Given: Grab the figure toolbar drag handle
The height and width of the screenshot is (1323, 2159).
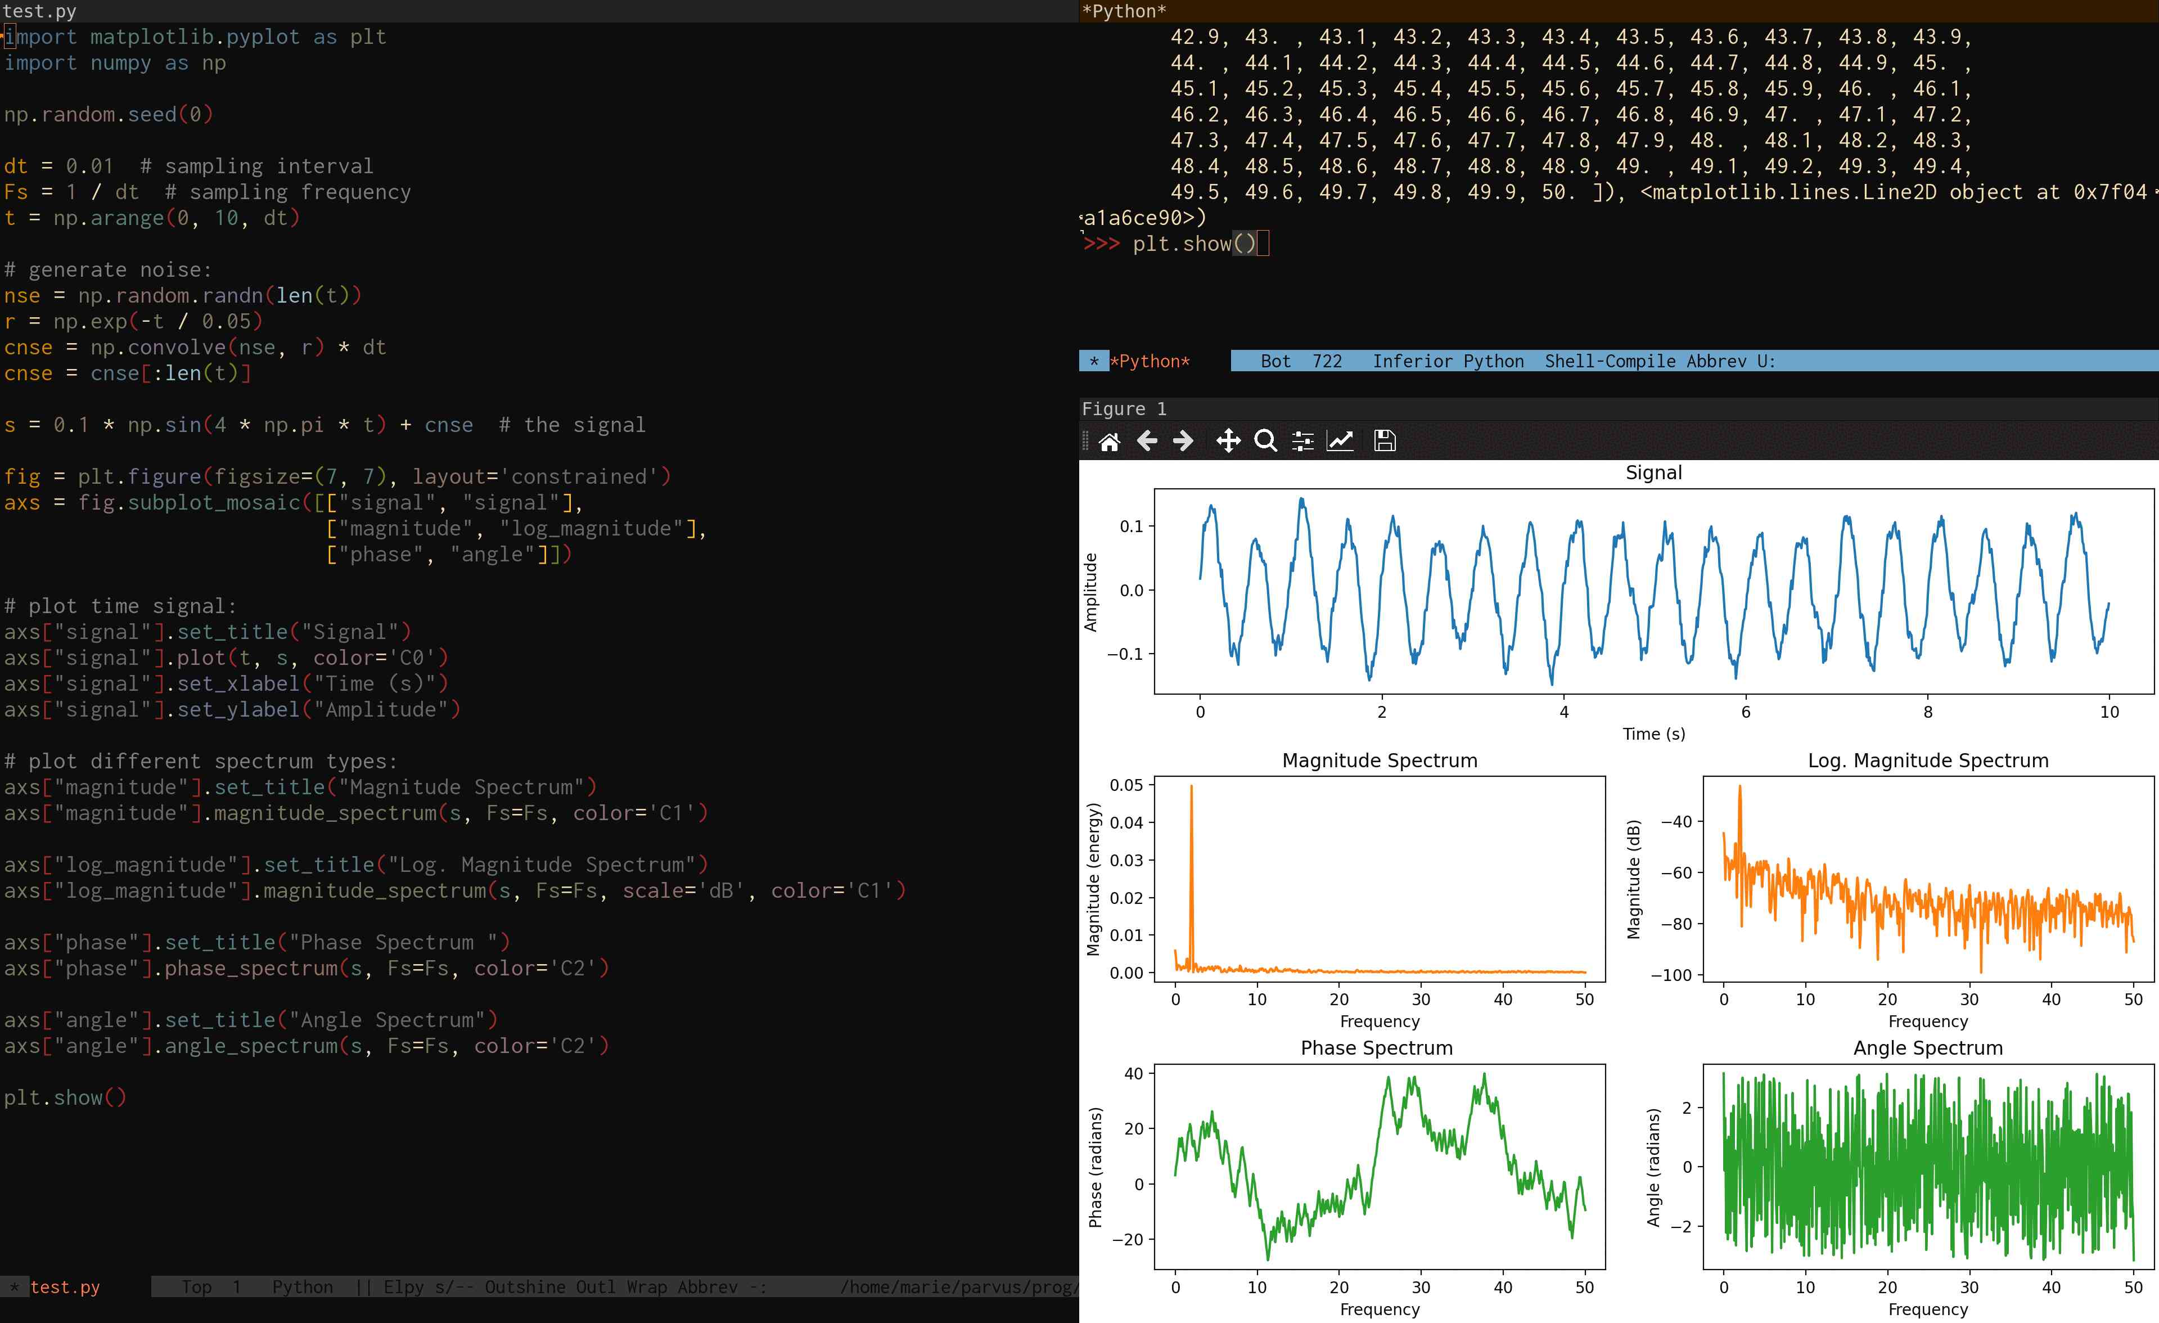Looking at the screenshot, I should (x=1085, y=440).
